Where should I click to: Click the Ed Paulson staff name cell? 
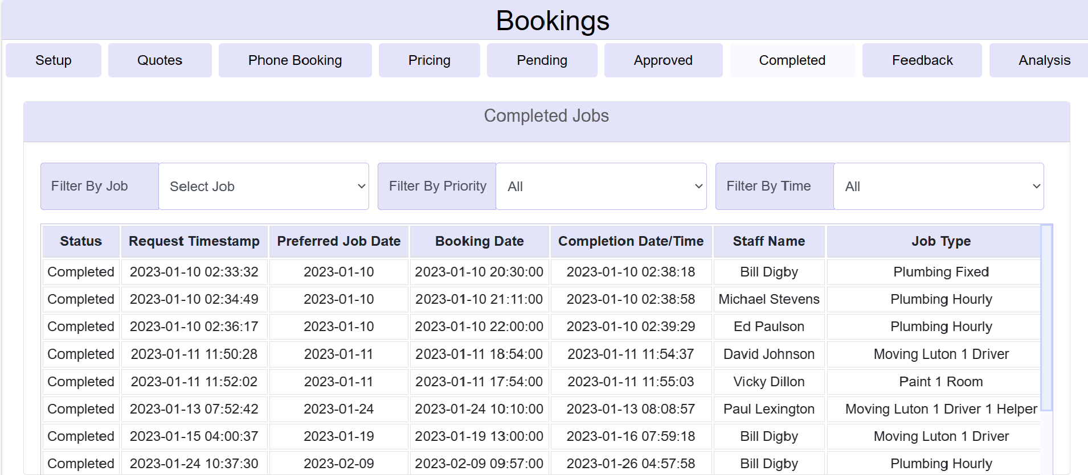(x=769, y=327)
